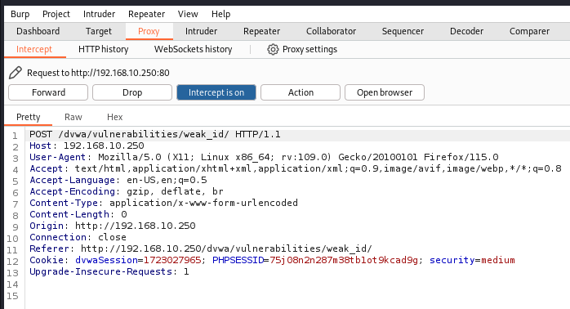This screenshot has width=570, height=309.
Task: Click the Host header line
Action: pyautogui.click(x=87, y=146)
